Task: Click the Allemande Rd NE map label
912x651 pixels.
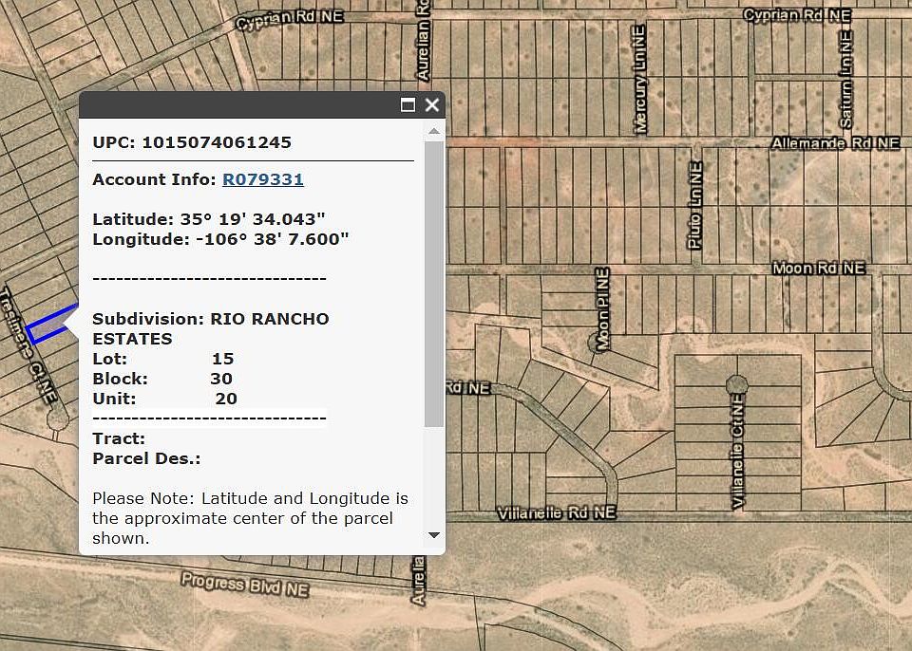Action: click(x=833, y=143)
